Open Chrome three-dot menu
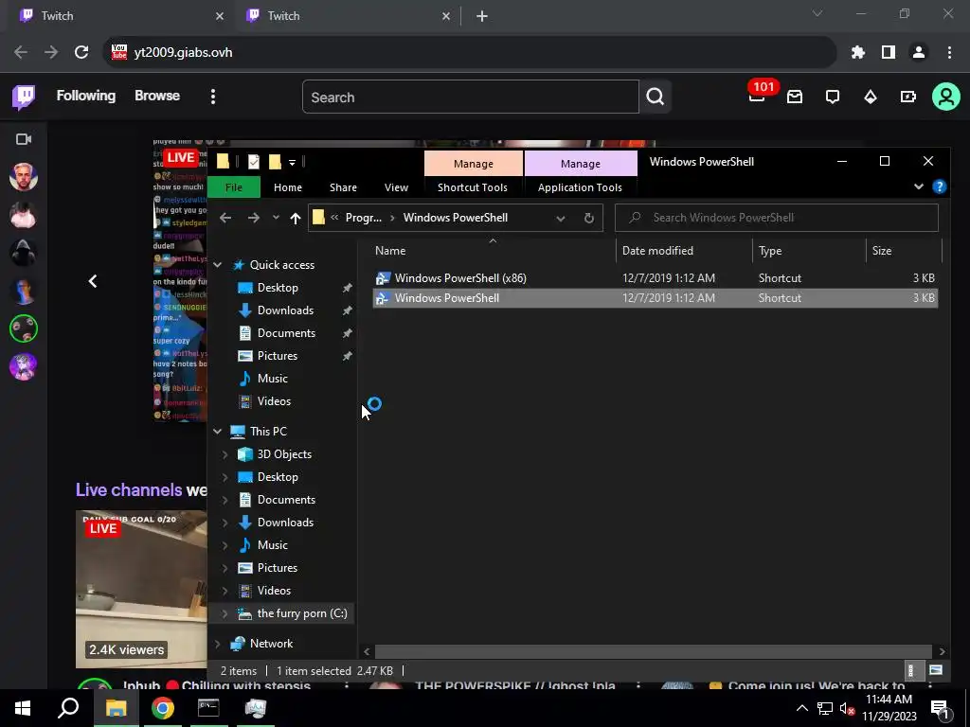Screen dimensions: 970x727 [949, 53]
